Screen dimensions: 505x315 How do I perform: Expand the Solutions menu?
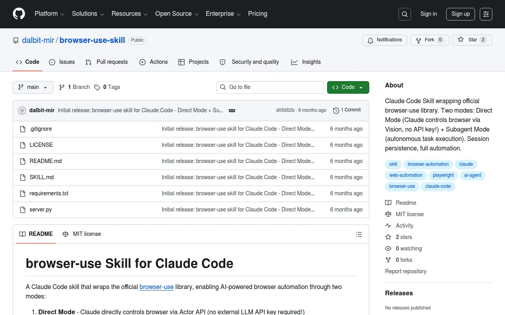pyautogui.click(x=88, y=14)
